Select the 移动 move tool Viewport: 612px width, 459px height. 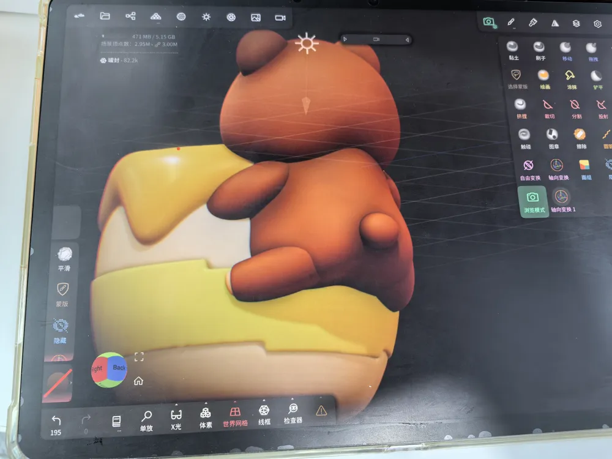(566, 51)
